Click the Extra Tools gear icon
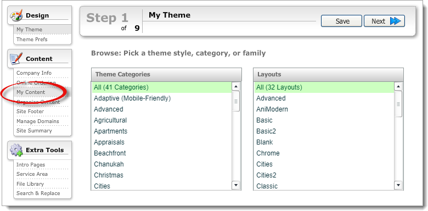This screenshot has height=211, width=428. 16,150
